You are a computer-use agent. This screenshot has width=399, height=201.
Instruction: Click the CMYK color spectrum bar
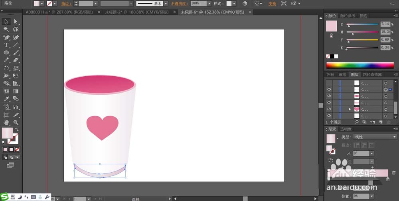[x=360, y=65]
